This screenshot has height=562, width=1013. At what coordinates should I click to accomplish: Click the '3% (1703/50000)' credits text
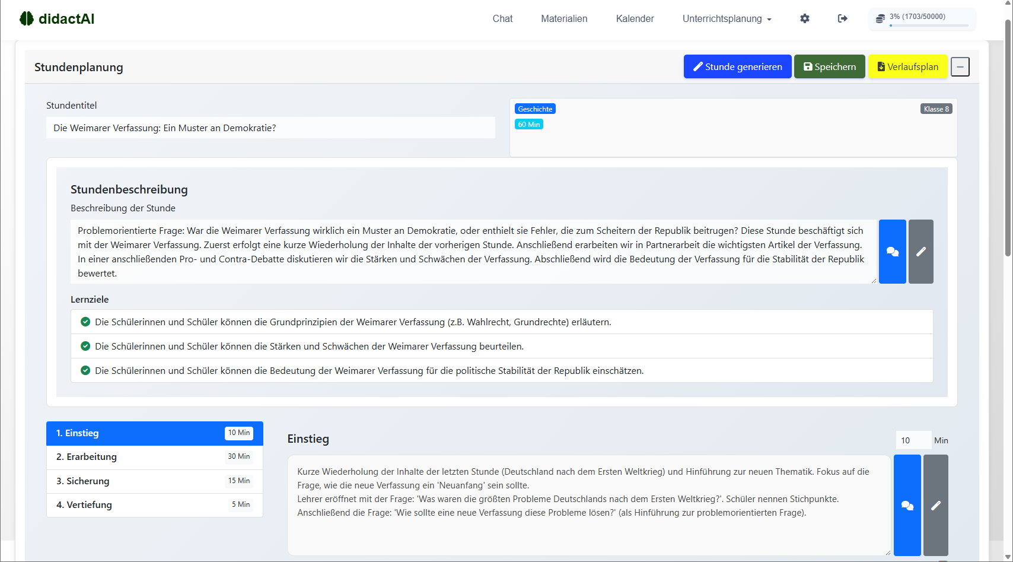click(918, 17)
